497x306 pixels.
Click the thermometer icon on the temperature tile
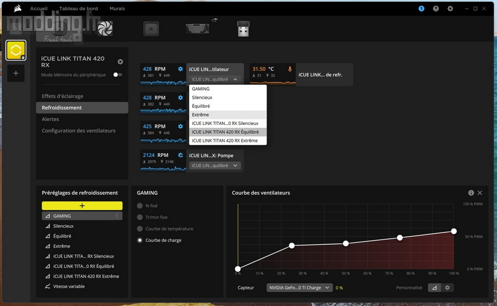[290, 69]
